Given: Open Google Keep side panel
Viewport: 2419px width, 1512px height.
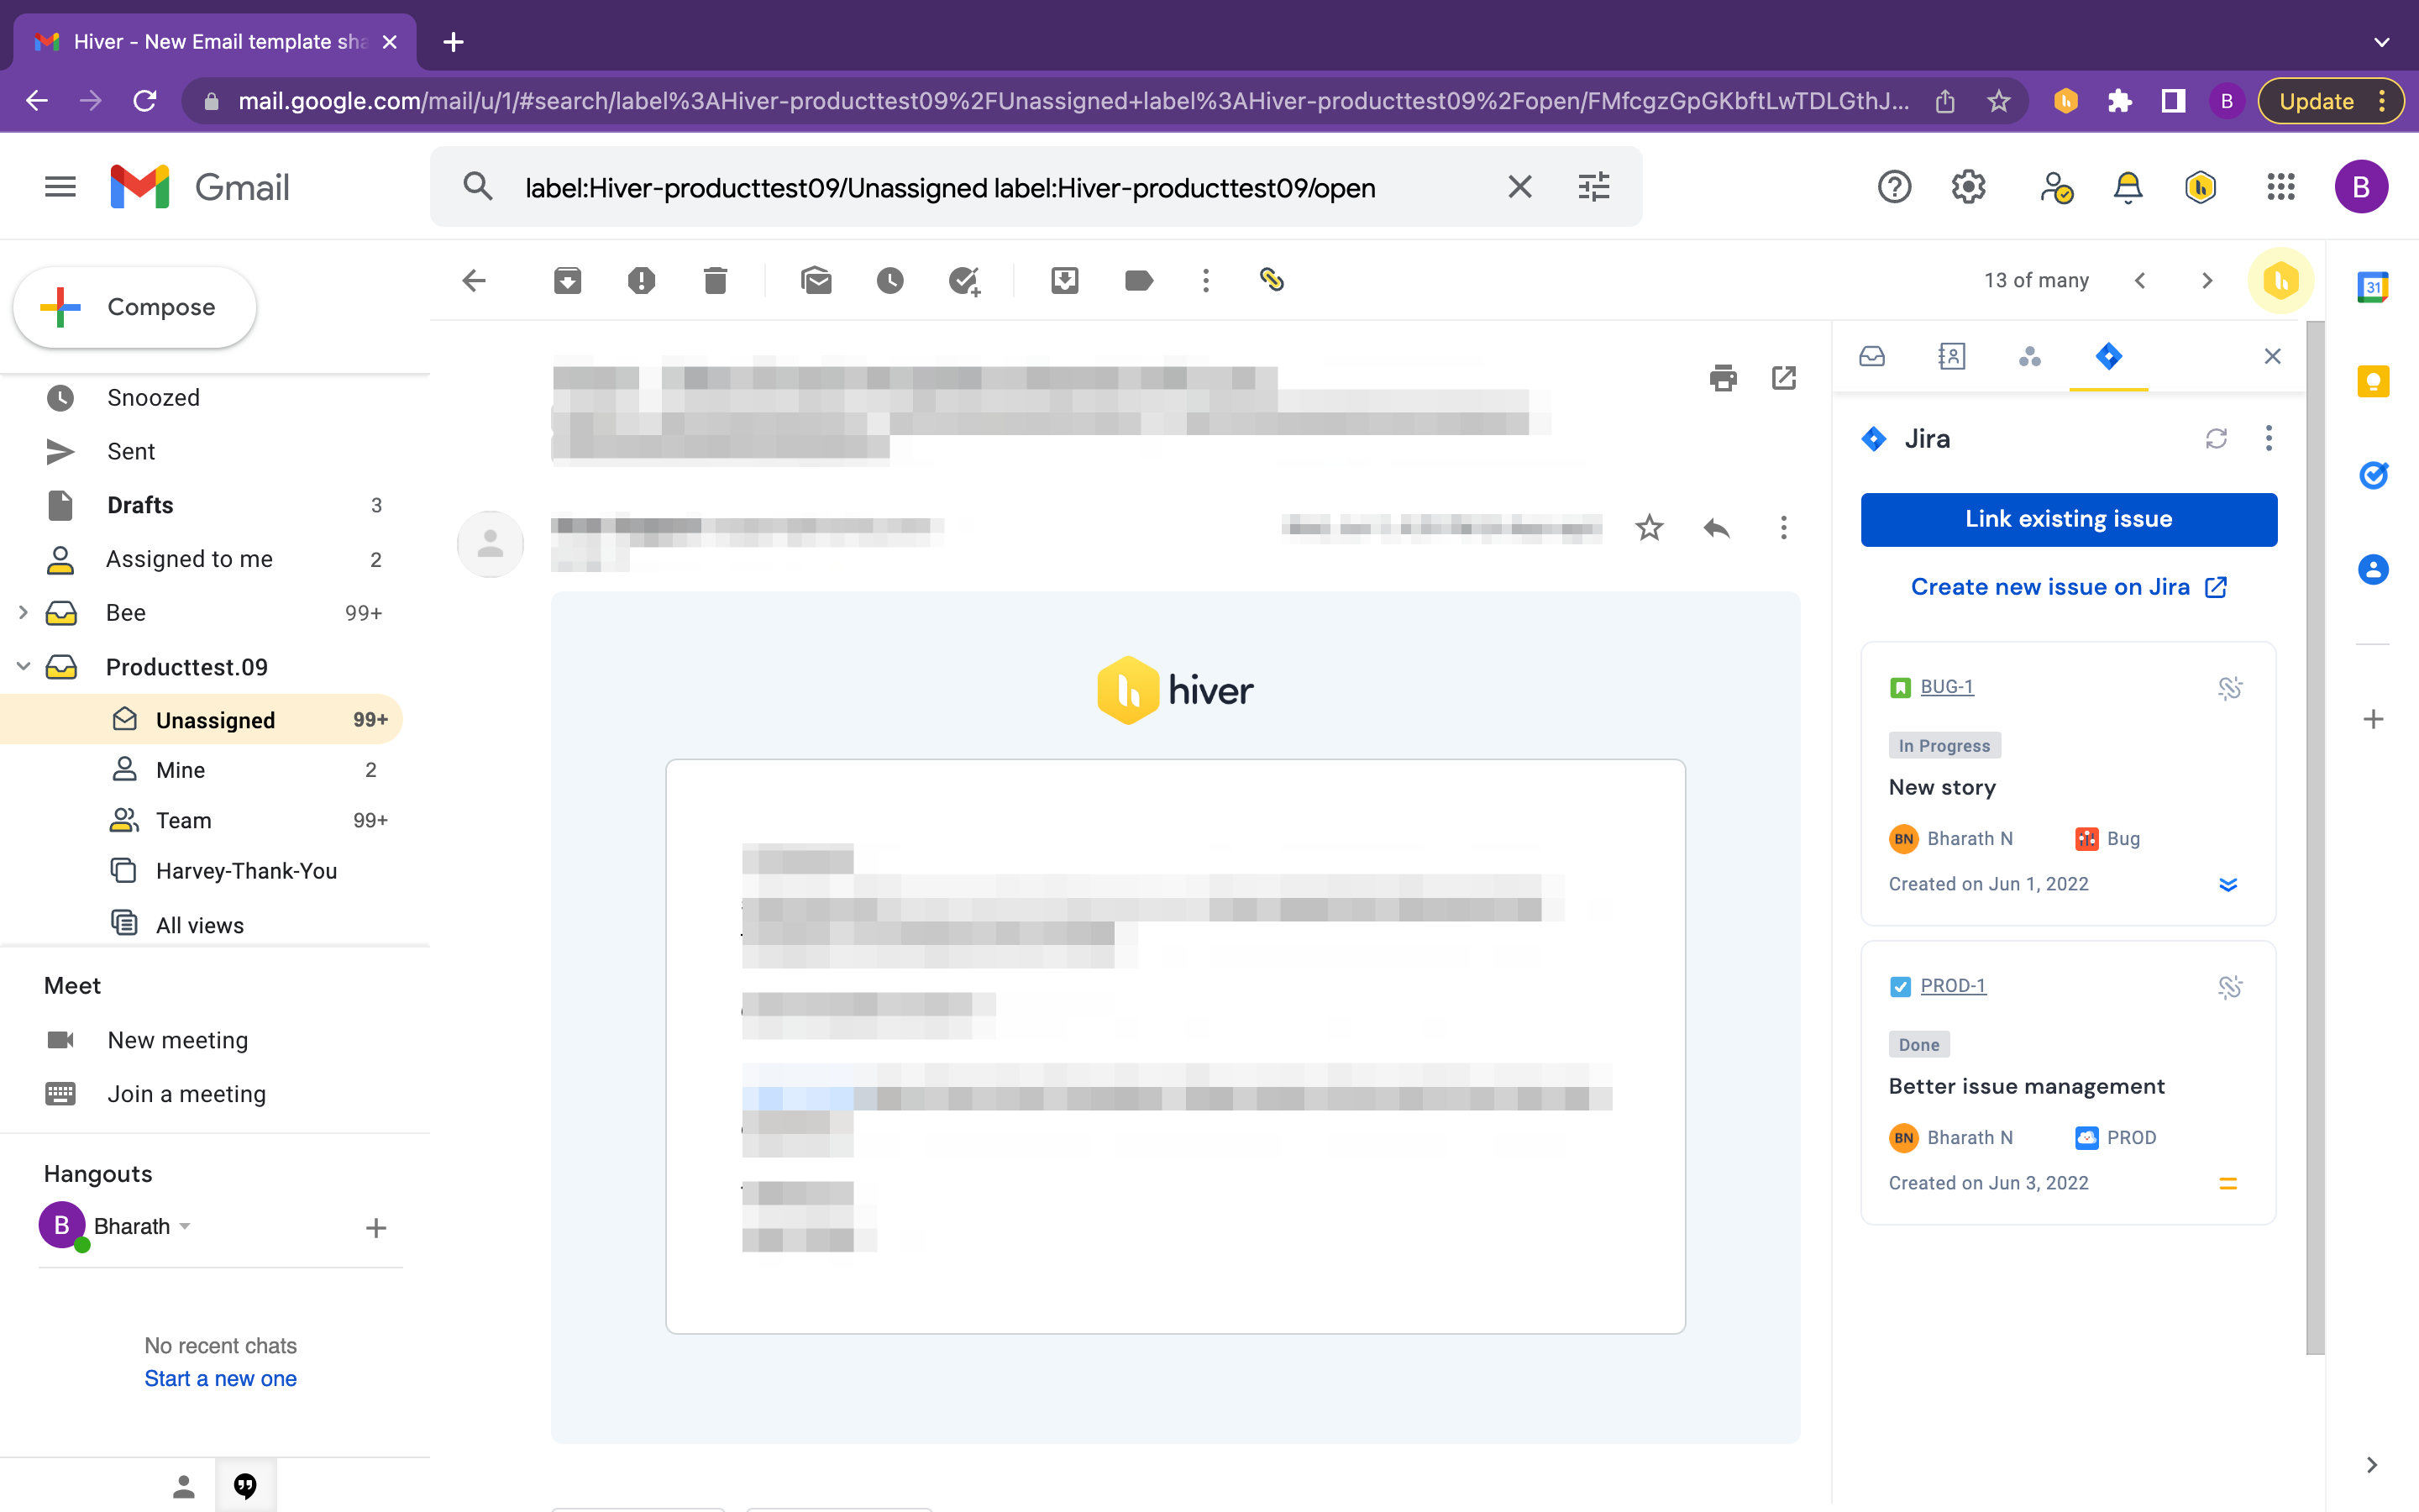Looking at the screenshot, I should [2373, 381].
